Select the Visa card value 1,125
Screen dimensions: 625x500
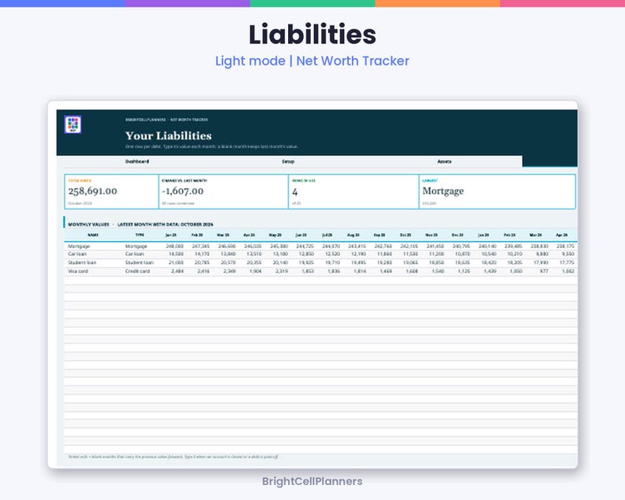(x=464, y=271)
